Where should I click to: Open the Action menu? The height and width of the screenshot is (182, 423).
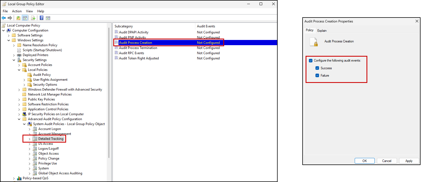pos(17,11)
